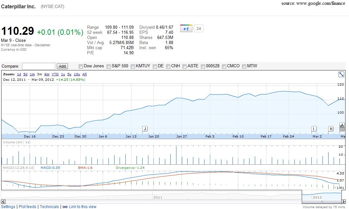Click the Open value 110.88
349x209 pixels.
point(128,37)
